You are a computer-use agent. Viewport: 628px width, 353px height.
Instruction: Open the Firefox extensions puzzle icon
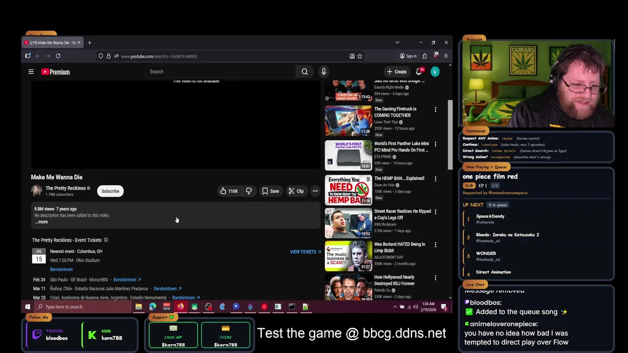point(424,56)
